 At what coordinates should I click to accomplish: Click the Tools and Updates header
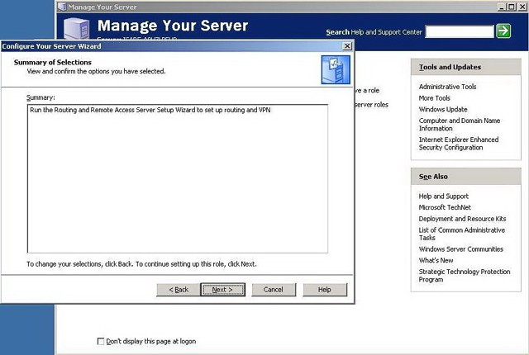click(466, 67)
